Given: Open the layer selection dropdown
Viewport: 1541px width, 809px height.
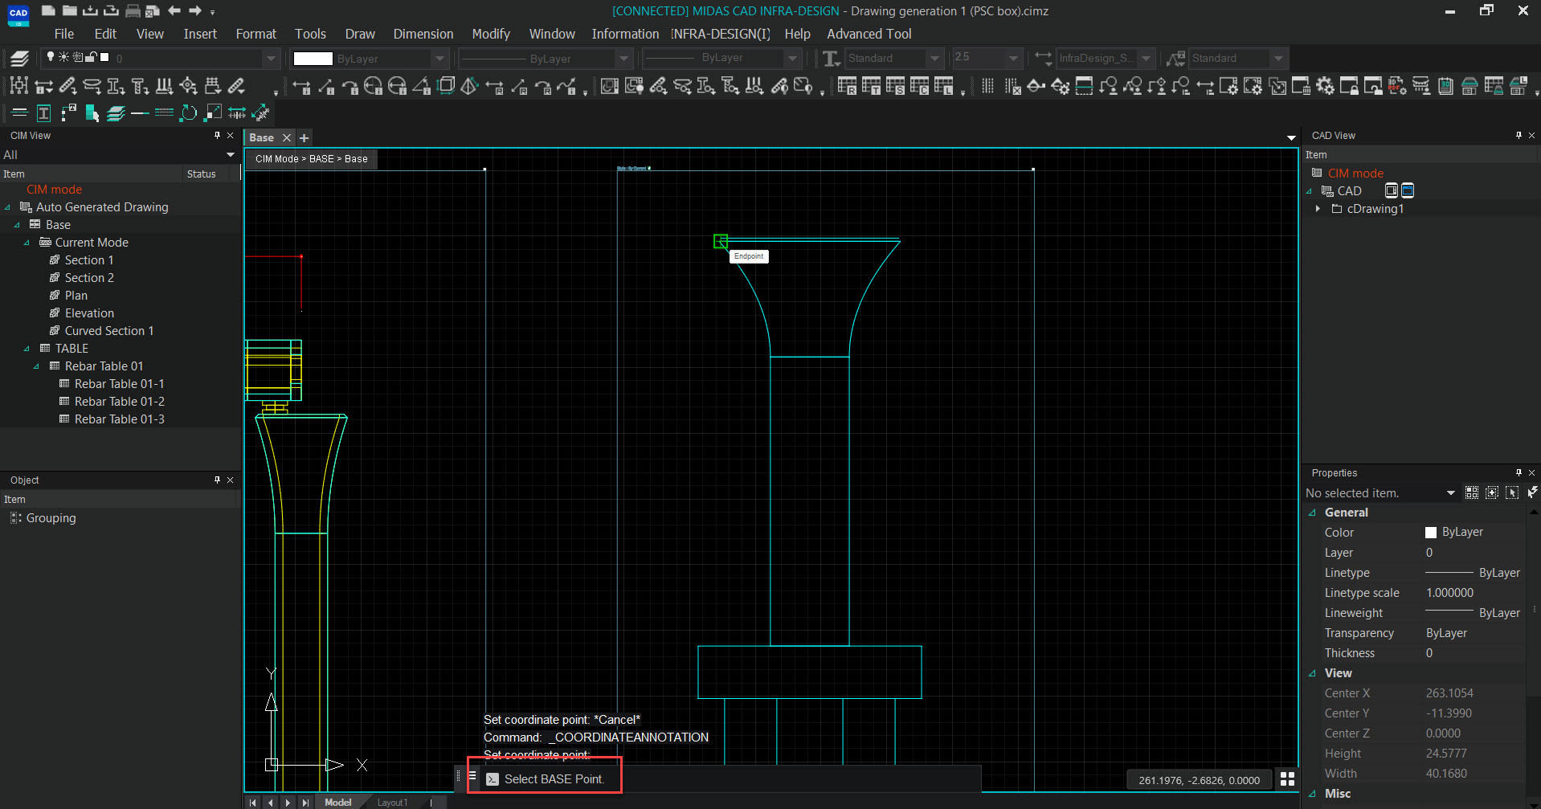Looking at the screenshot, I should click(x=271, y=58).
